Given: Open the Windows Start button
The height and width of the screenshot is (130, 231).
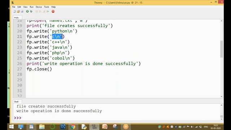Looking at the screenshot, I should click(11, 127).
